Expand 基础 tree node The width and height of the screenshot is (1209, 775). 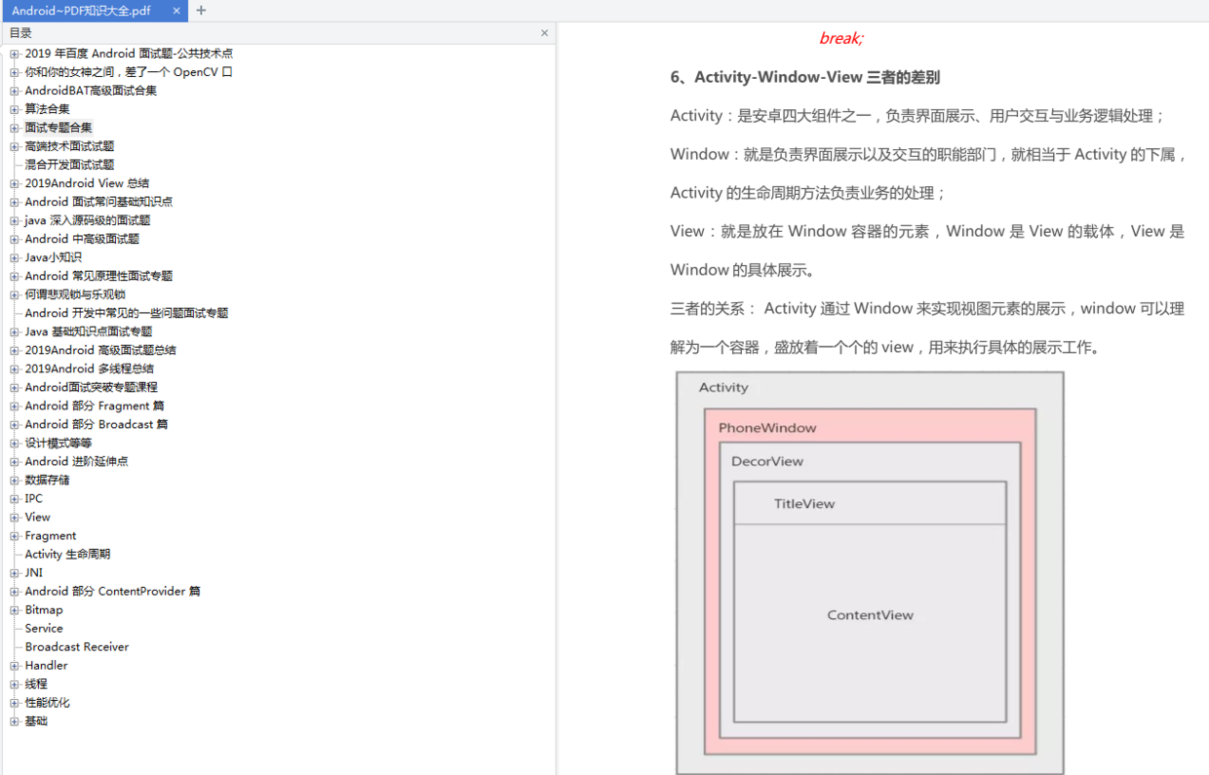15,720
